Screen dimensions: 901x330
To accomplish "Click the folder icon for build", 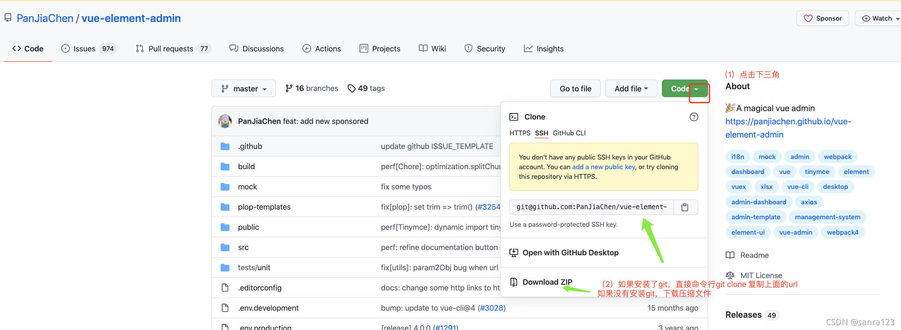I will pyautogui.click(x=225, y=167).
